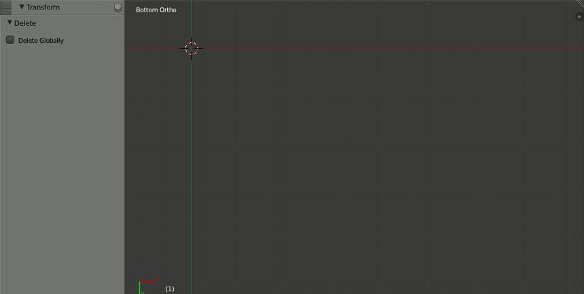Image resolution: width=584 pixels, height=294 pixels.
Task: Click the Delete panel drag grip
Action: click(x=114, y=22)
